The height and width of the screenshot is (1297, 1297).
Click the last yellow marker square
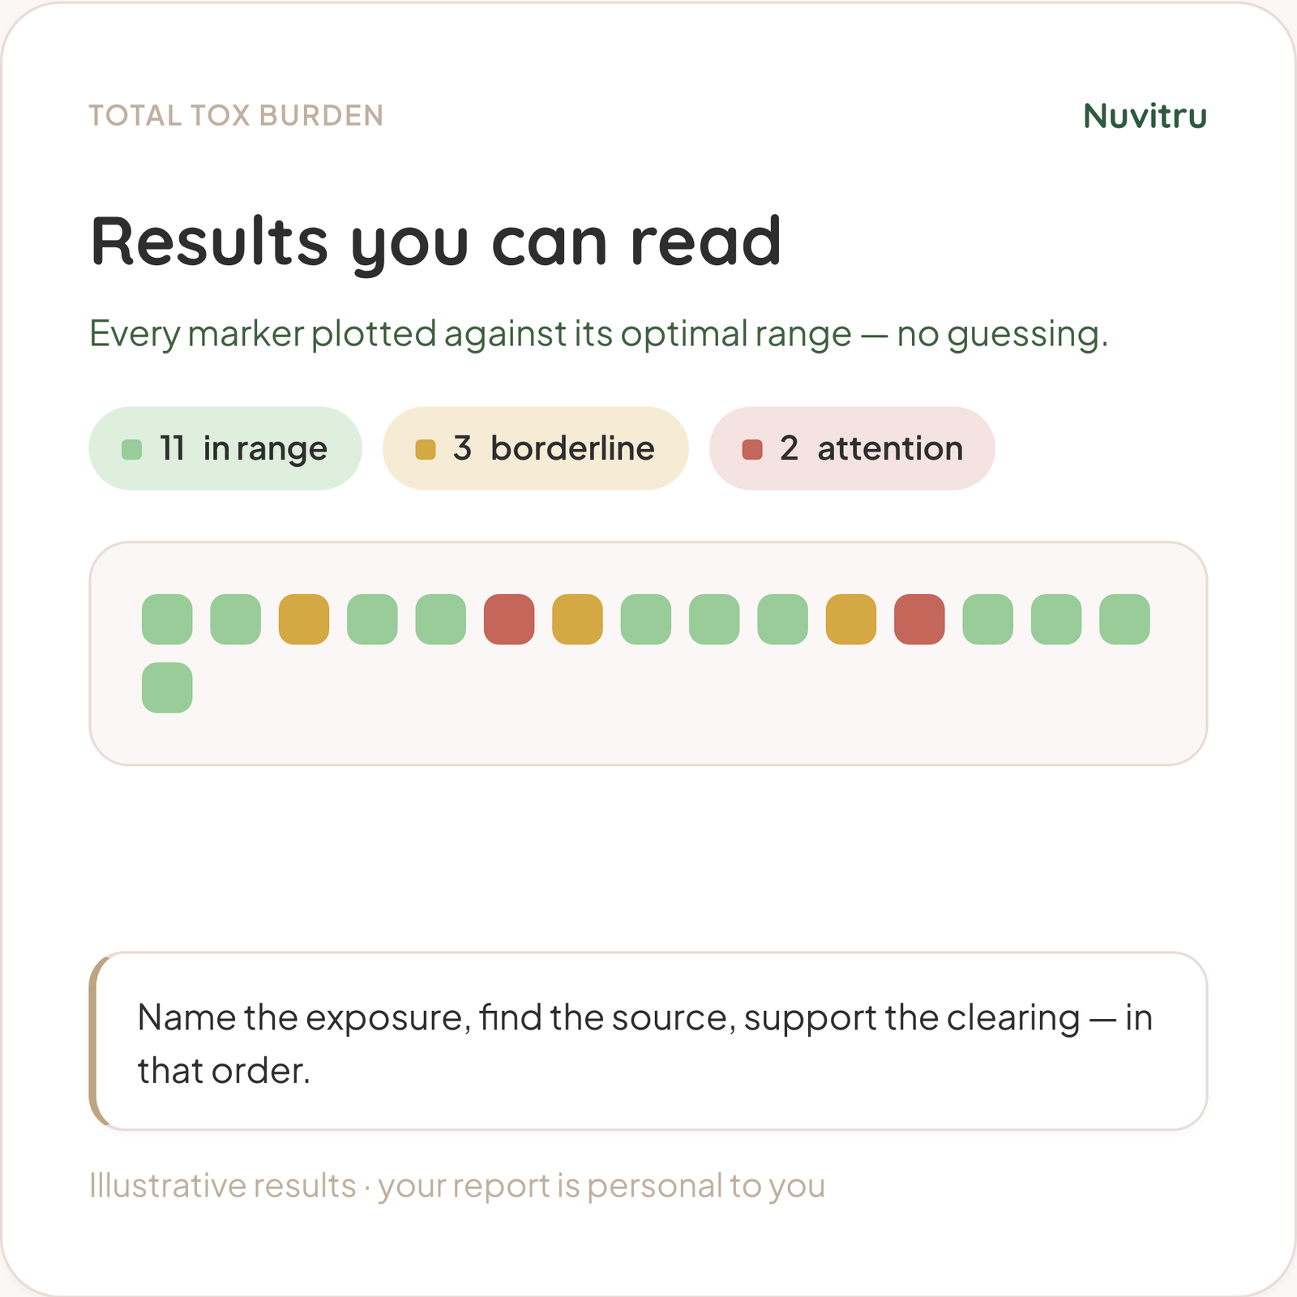[x=851, y=619]
